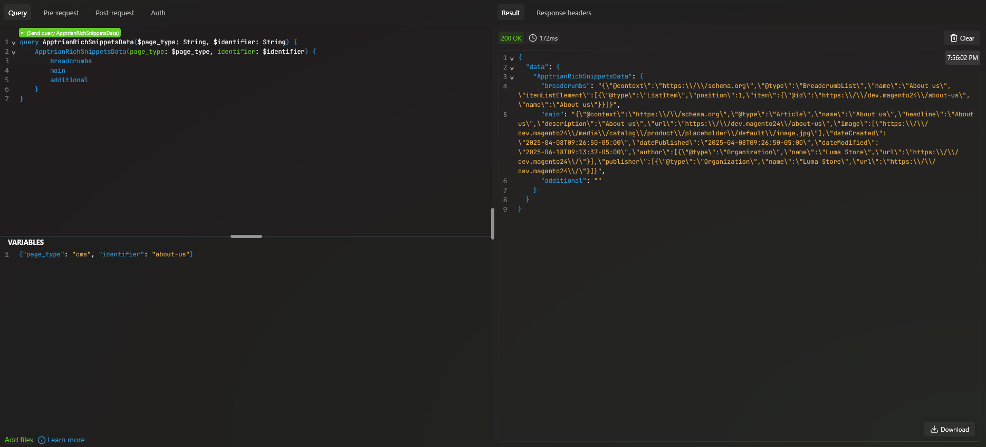Click the VARIABLES heading
986x447 pixels.
pyautogui.click(x=26, y=242)
